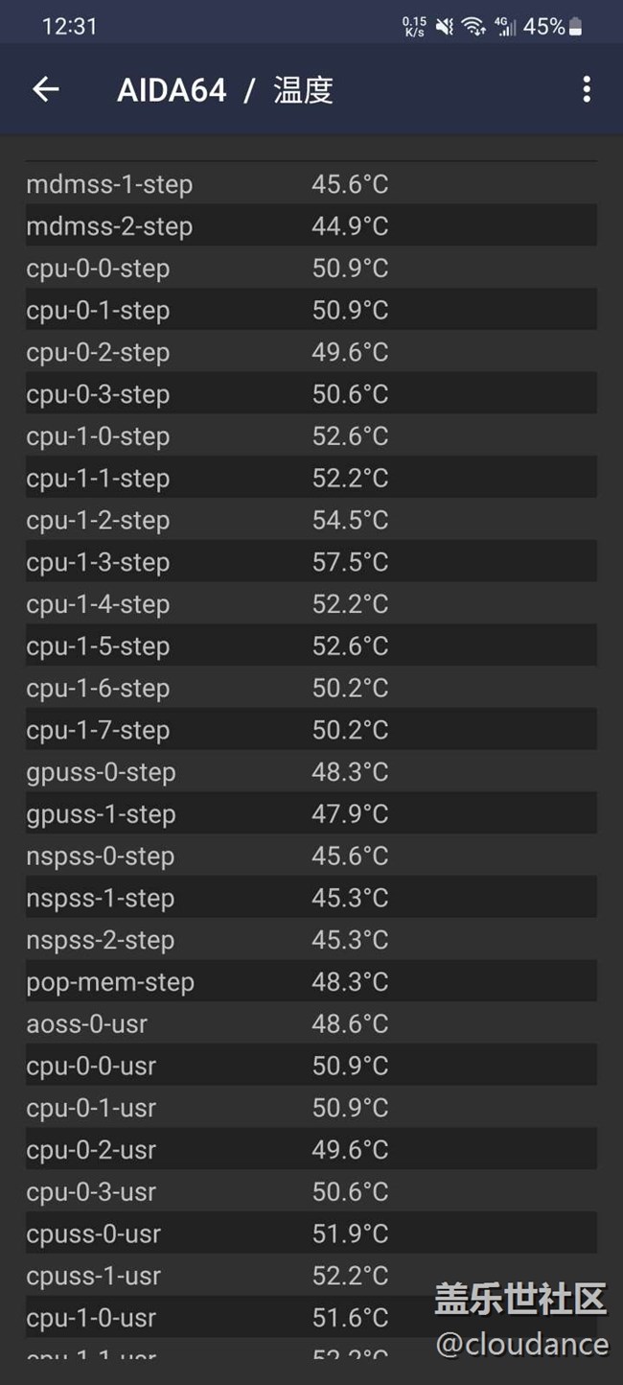Screen dimensions: 623x1385
Task: Tap the 4G signal strength icon
Action: [504, 27]
